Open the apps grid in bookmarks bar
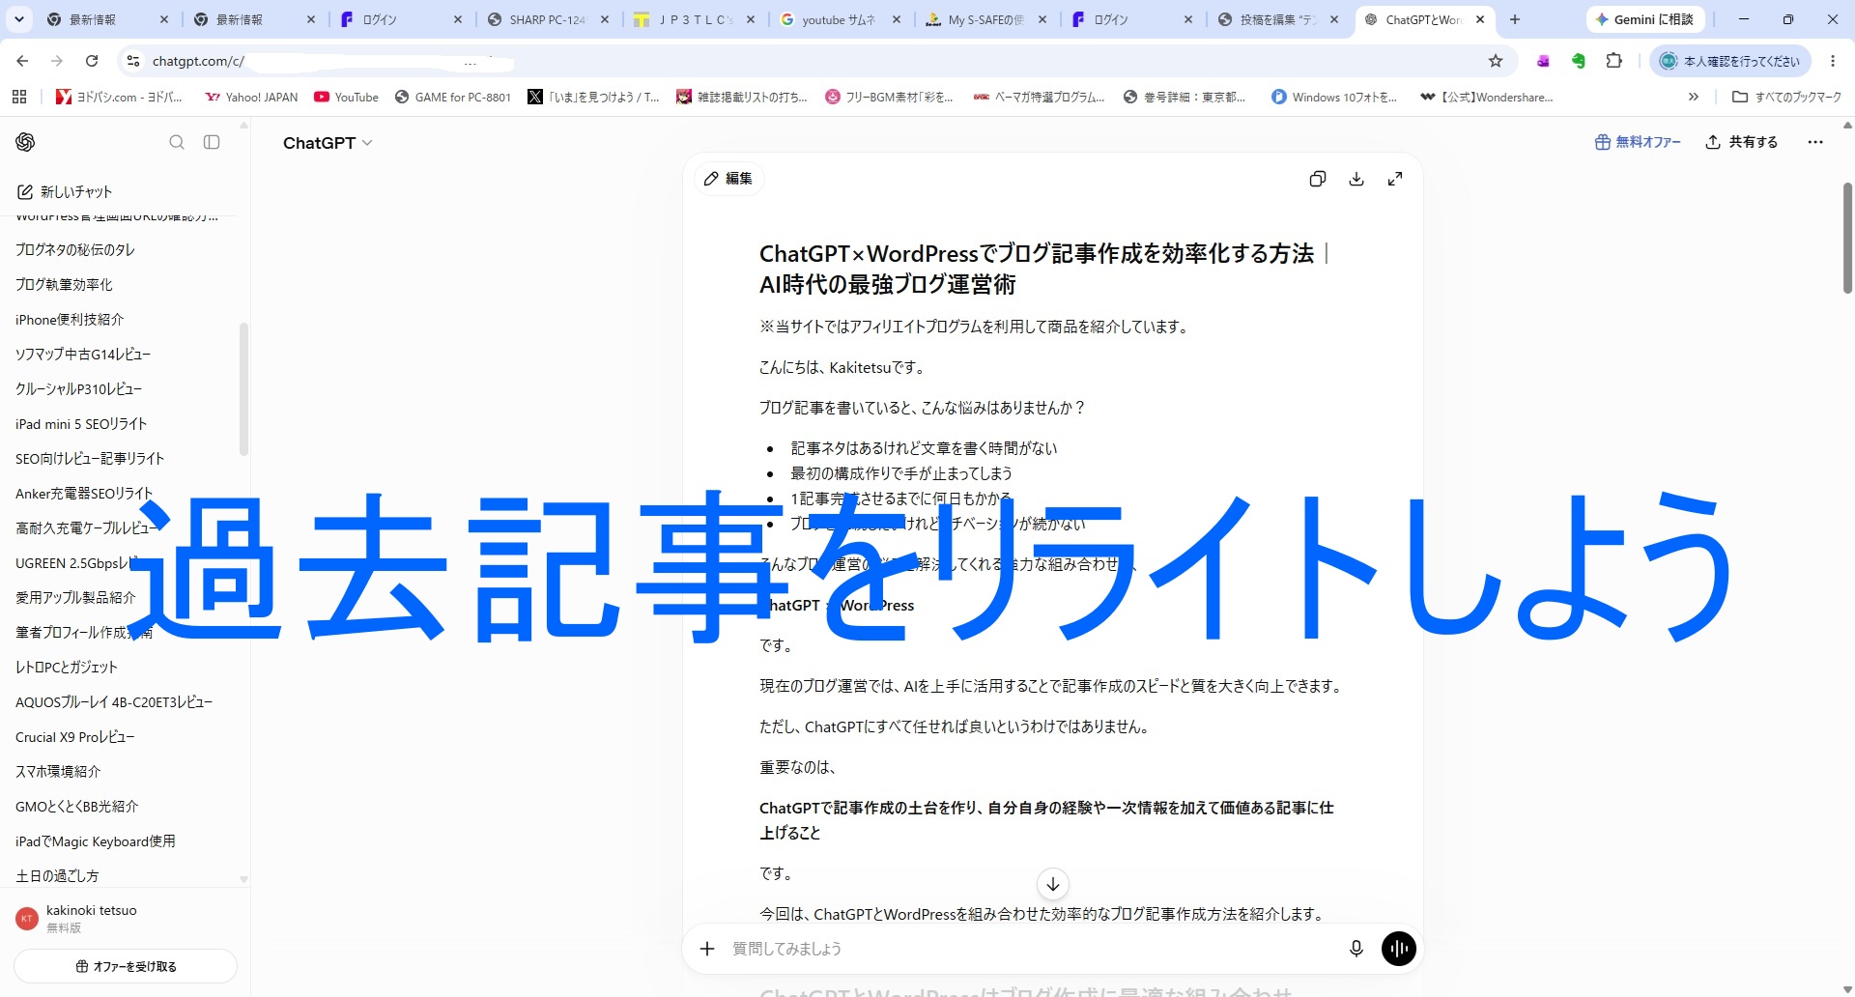1855x997 pixels. click(x=19, y=97)
